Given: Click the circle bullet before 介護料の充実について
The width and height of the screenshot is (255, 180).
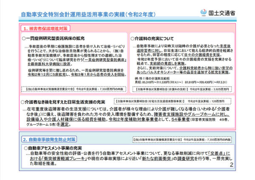Looking at the screenshot, I should 133,38.
